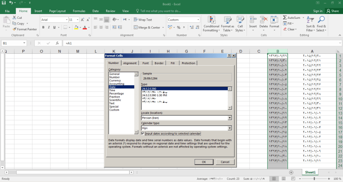Toggle Bold formatting
The height and width of the screenshot is (182, 343).
tap(43, 27)
